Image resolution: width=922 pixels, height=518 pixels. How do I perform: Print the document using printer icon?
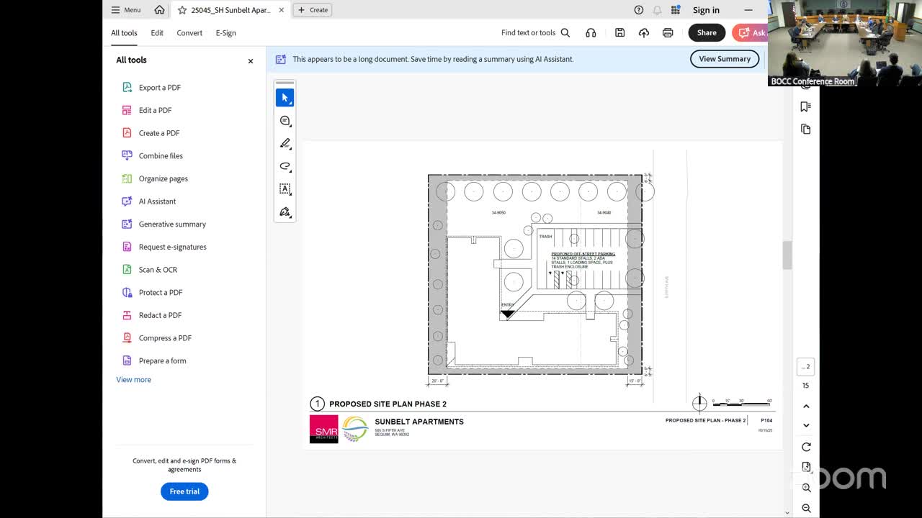click(x=668, y=32)
